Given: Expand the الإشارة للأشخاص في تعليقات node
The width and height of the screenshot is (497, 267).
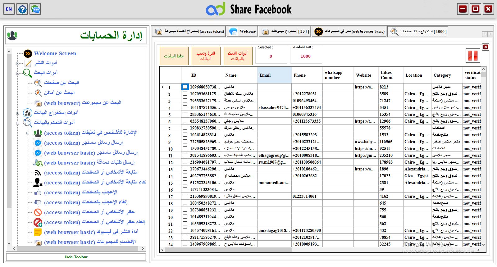Looking at the screenshot, I should pyautogui.click(x=28, y=133).
